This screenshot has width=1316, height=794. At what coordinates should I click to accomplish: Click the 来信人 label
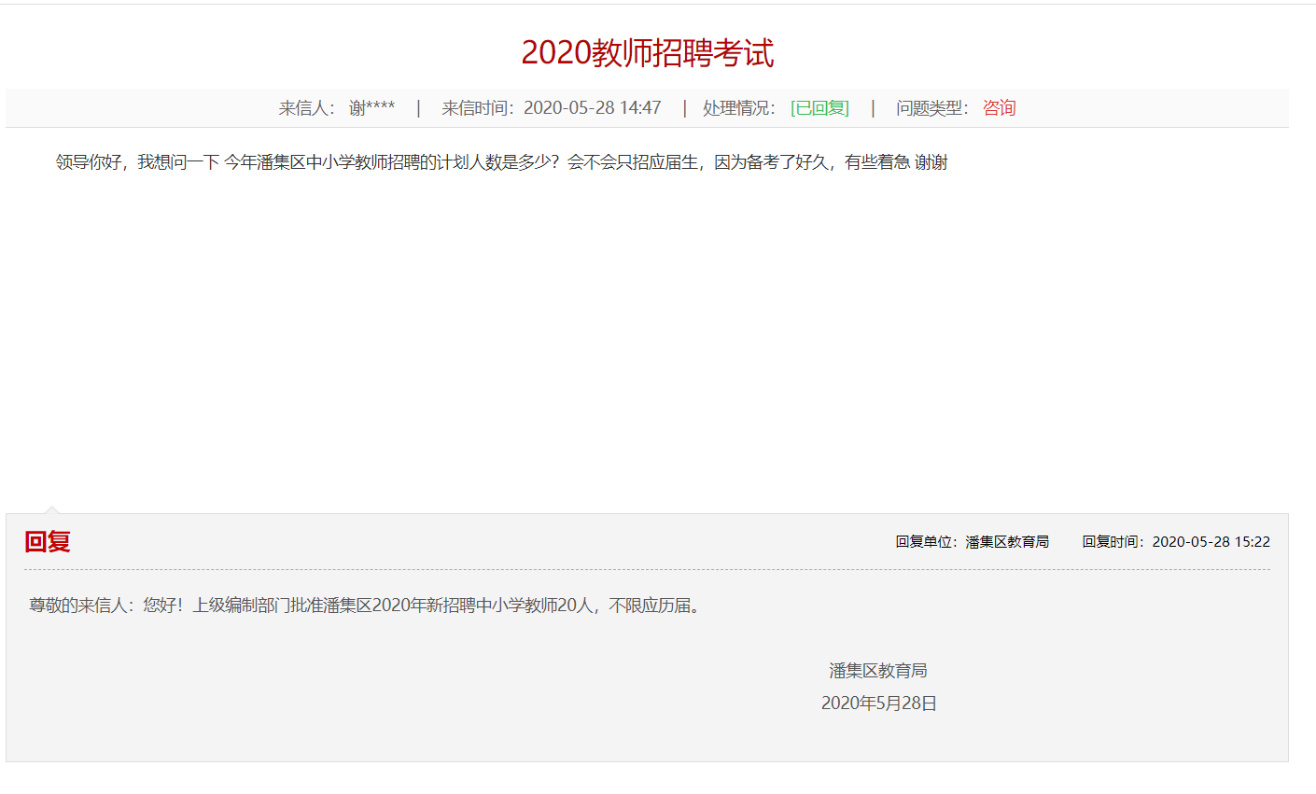pyautogui.click(x=306, y=108)
